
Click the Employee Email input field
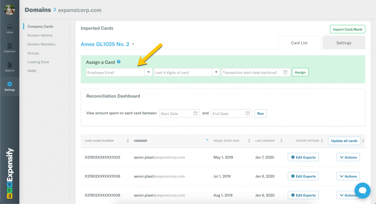pos(115,73)
